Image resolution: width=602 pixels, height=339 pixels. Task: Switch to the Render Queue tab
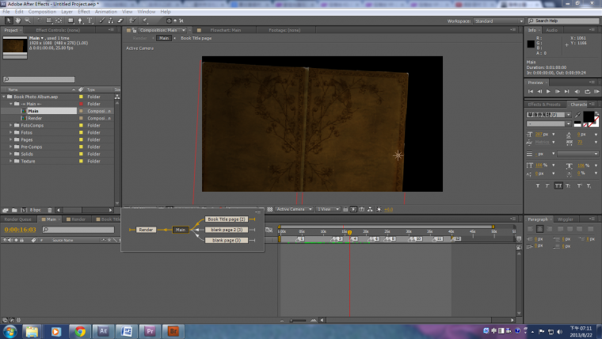pos(18,219)
